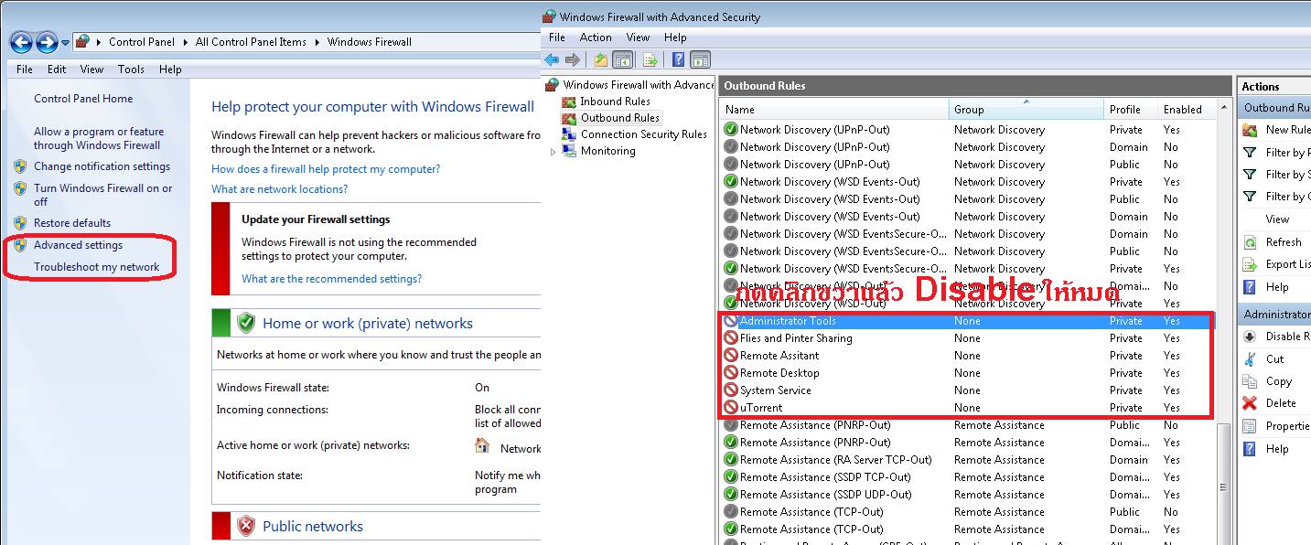This screenshot has width=1311, height=545.
Task: Click Filter by Group funnel icon
Action: (x=1250, y=196)
